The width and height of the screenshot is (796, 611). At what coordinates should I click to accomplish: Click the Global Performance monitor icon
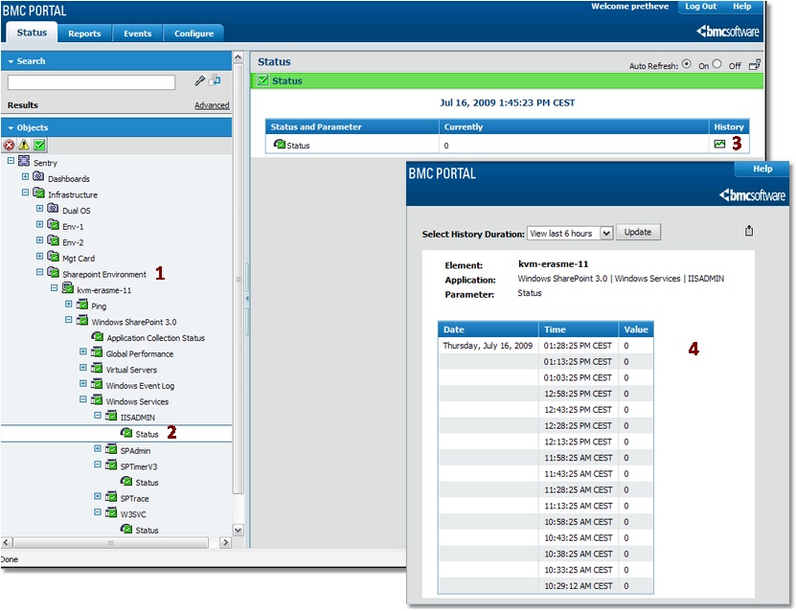coord(97,352)
